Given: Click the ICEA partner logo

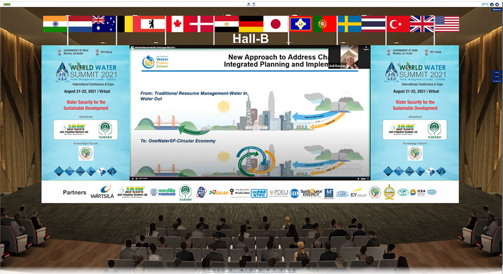Looking at the screenshot, I should point(418,192).
